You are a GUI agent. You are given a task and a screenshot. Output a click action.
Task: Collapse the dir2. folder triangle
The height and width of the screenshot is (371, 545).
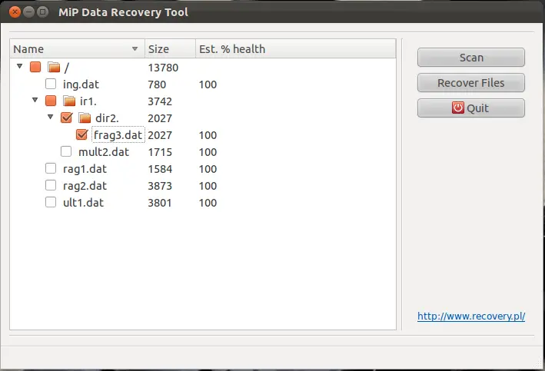[x=51, y=118]
